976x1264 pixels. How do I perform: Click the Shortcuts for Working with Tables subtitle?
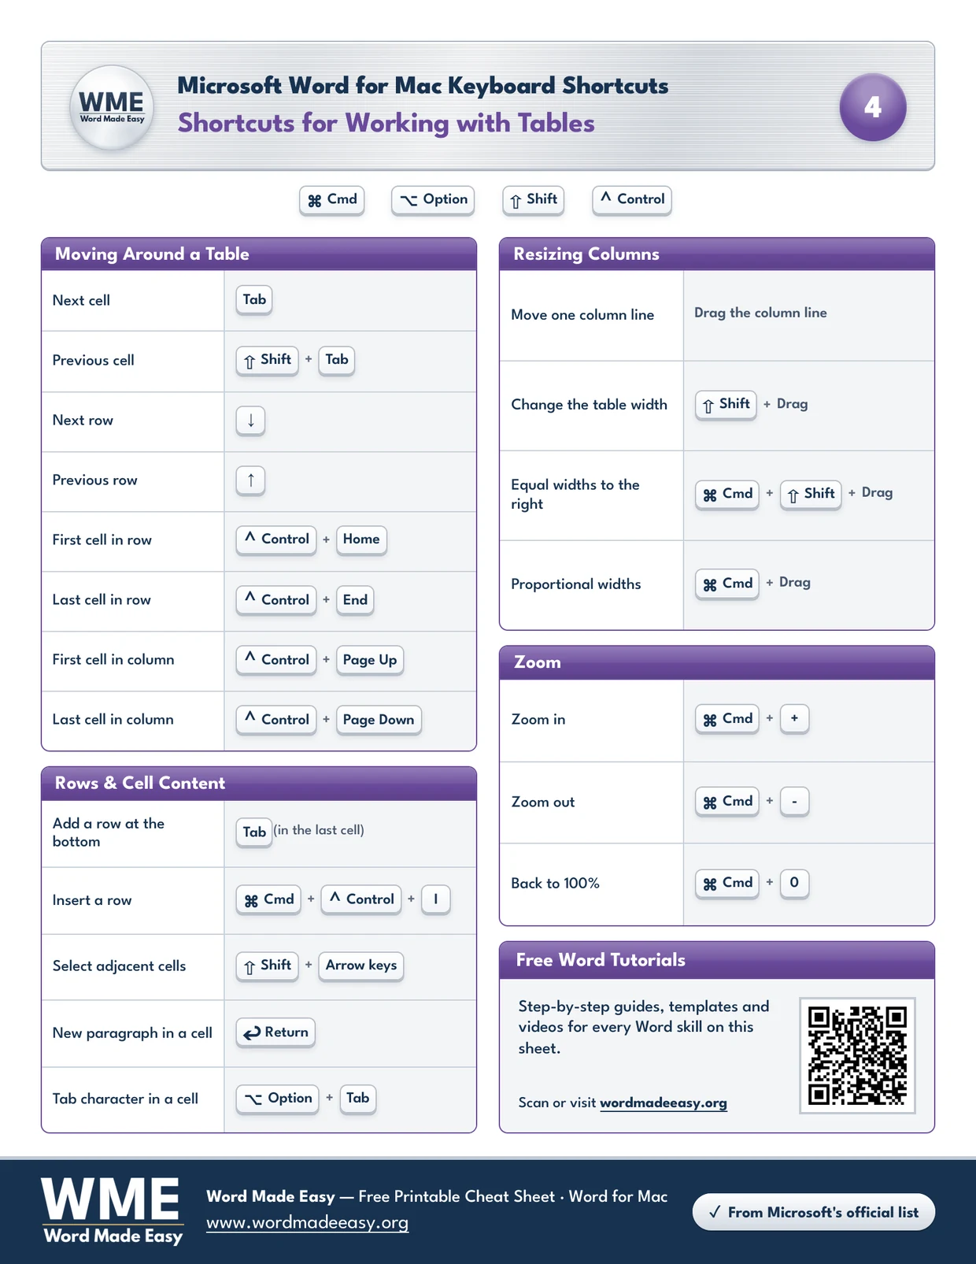(x=386, y=123)
